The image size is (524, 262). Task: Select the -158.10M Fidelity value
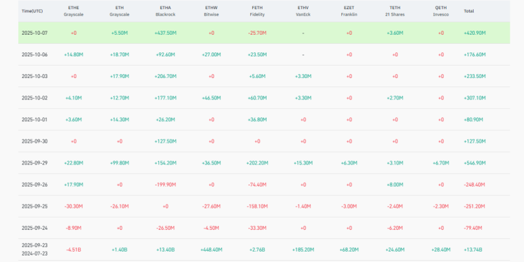257,206
